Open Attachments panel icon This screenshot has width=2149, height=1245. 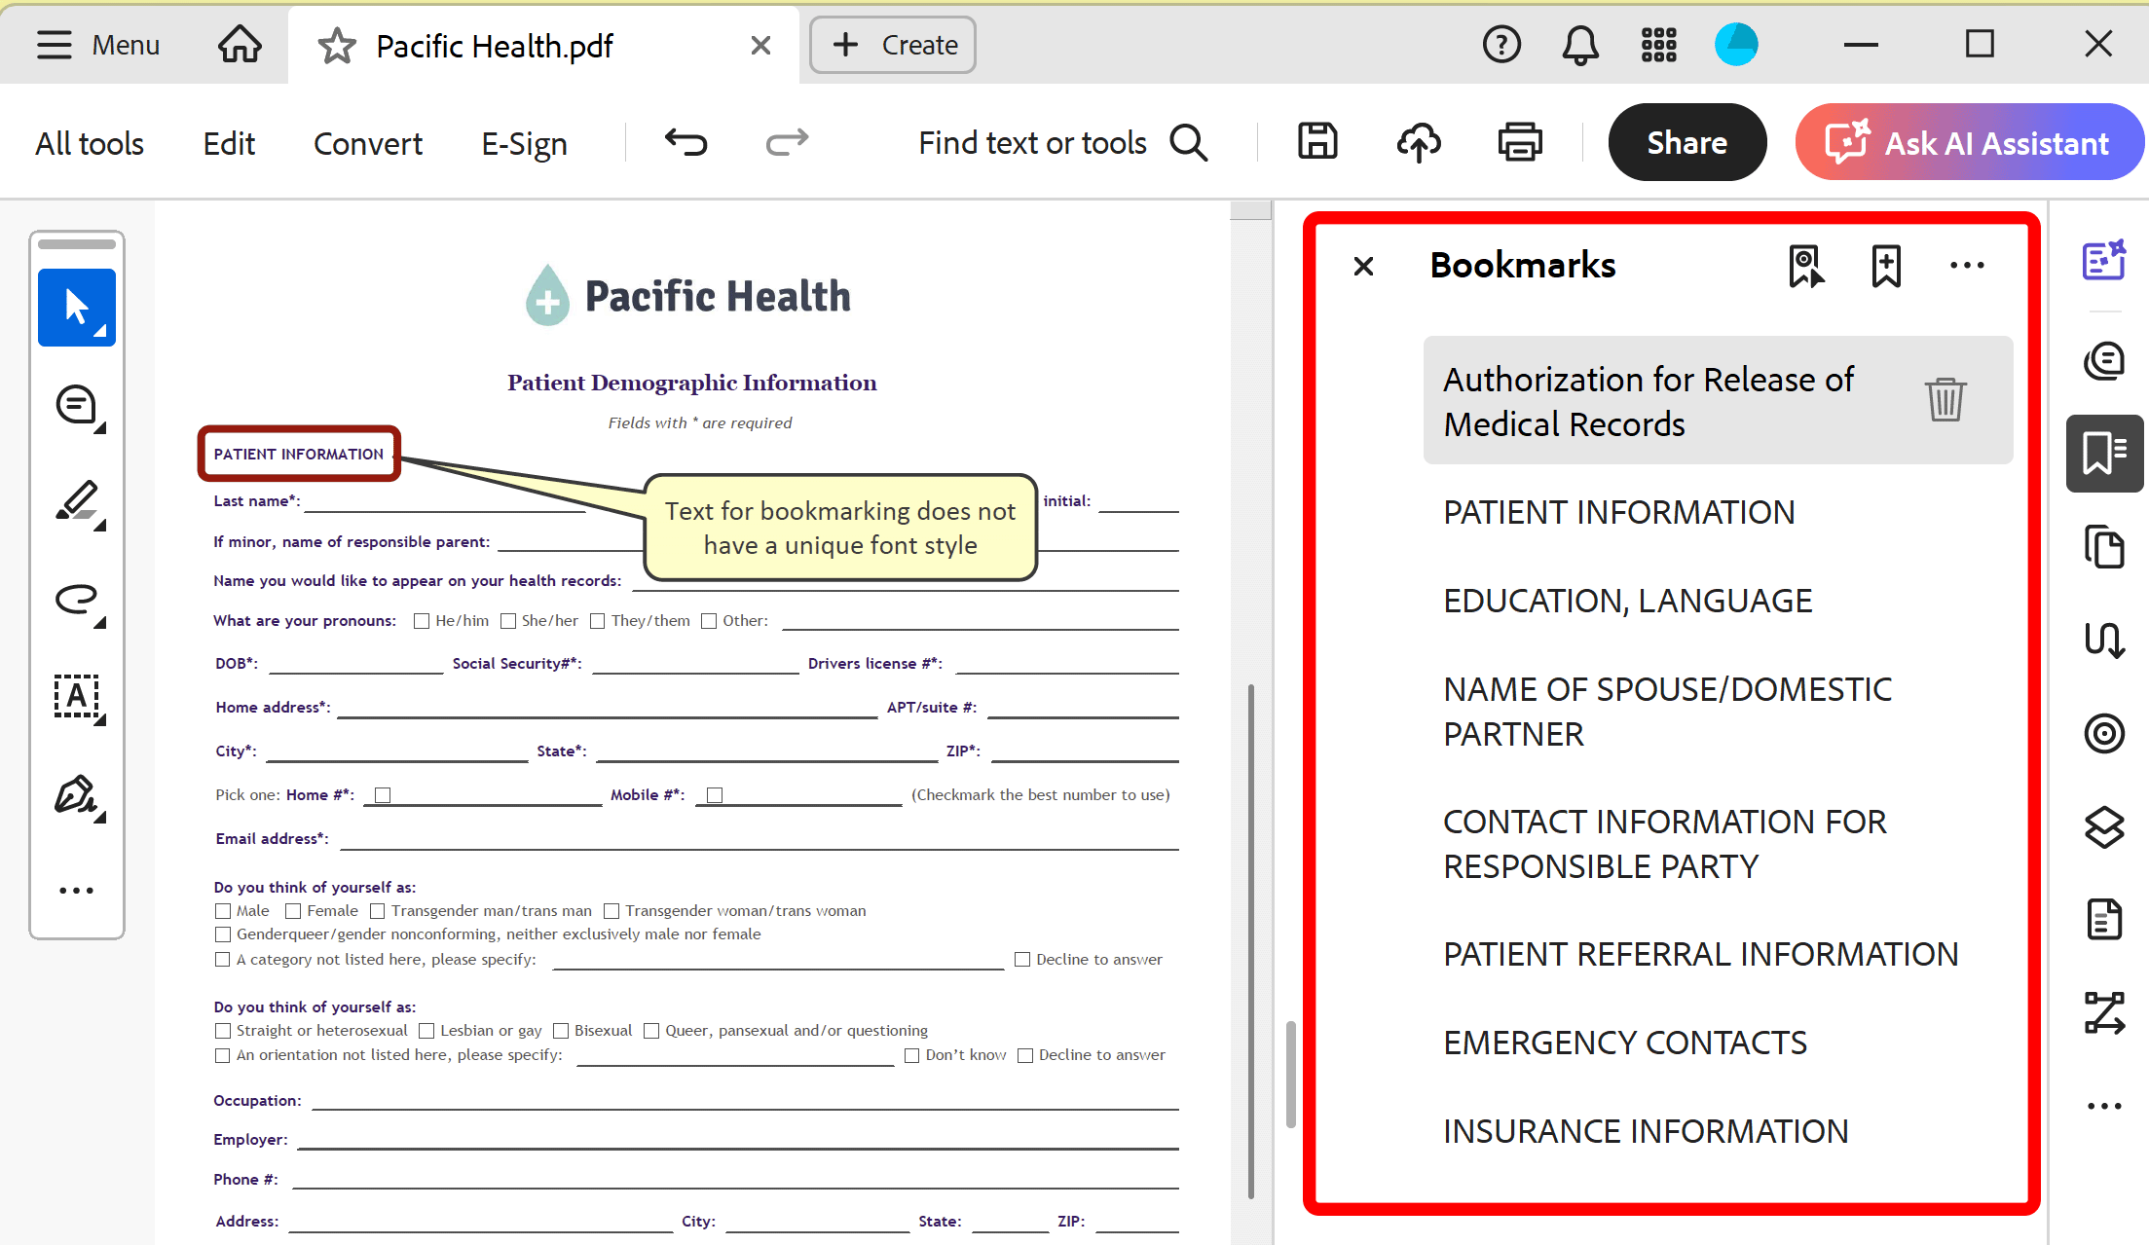coord(2104,640)
